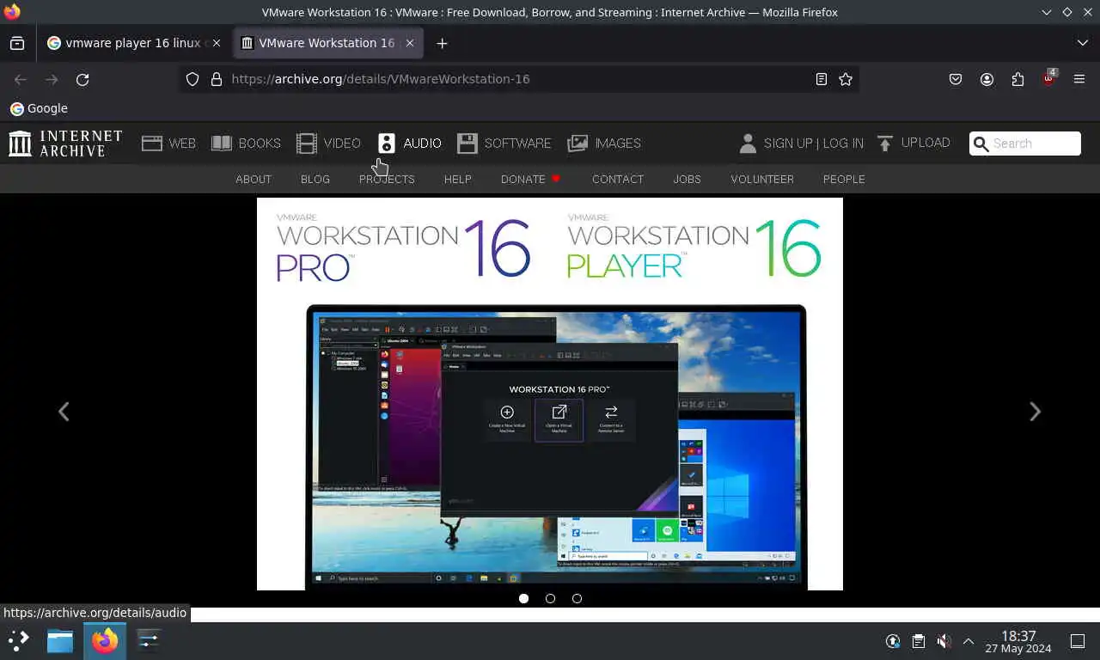The height and width of the screenshot is (660, 1100).
Task: Open Firefox account menu
Action: (987, 79)
